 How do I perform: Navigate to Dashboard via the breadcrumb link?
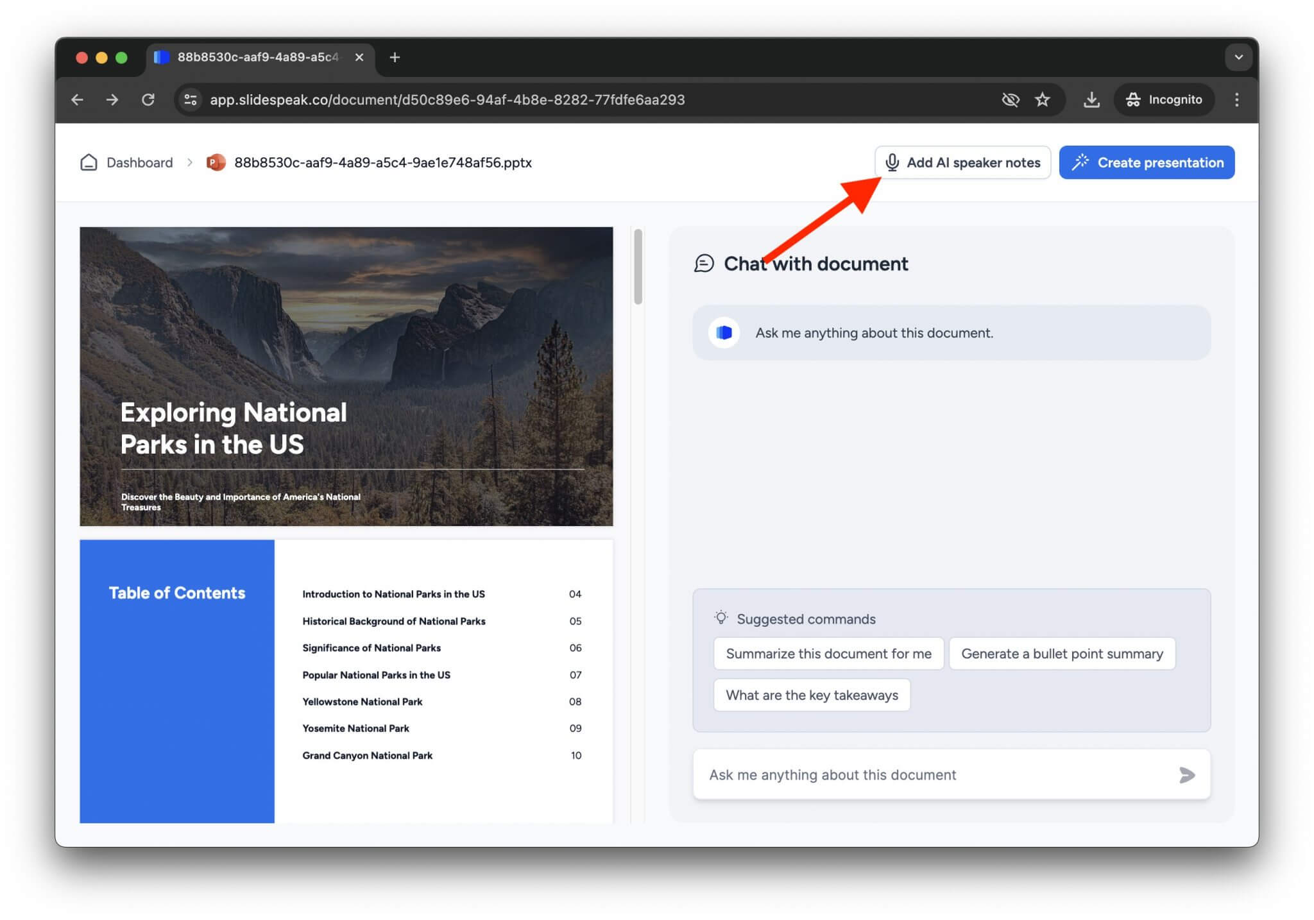pos(139,162)
